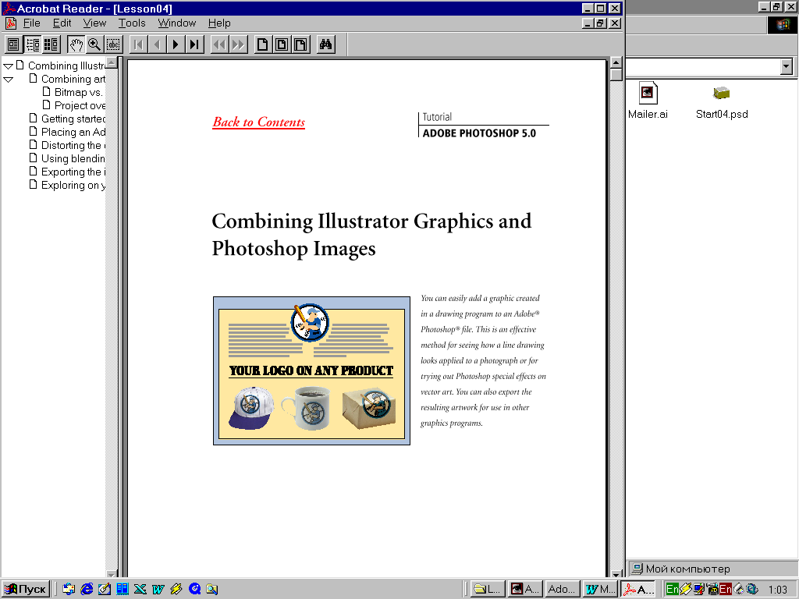Viewport: 799px width, 599px height.
Task: Toggle Bookmarks and Page view button
Action: tap(33, 44)
